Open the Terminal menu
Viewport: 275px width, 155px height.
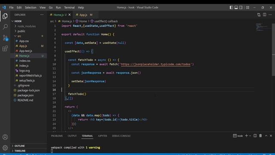(69, 7)
